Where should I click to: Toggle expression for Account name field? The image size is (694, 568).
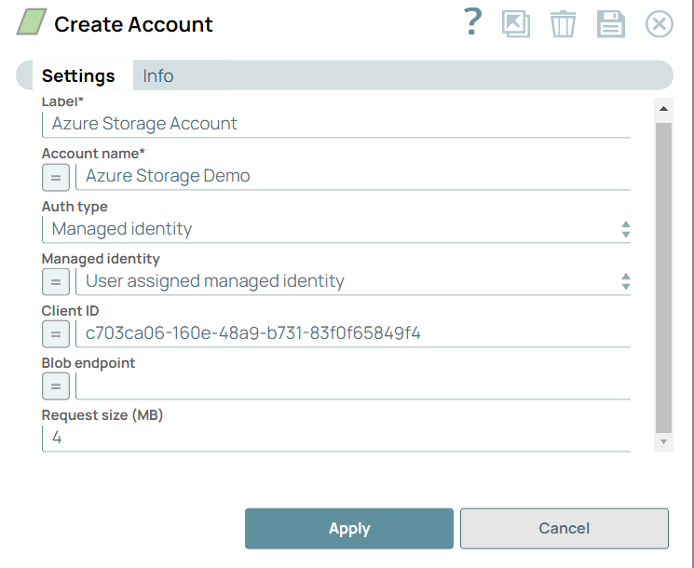[x=56, y=176]
